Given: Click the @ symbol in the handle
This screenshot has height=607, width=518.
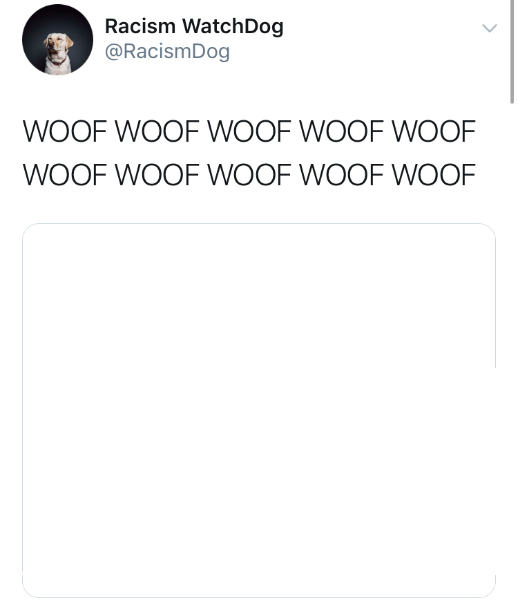Looking at the screenshot, I should pos(114,52).
